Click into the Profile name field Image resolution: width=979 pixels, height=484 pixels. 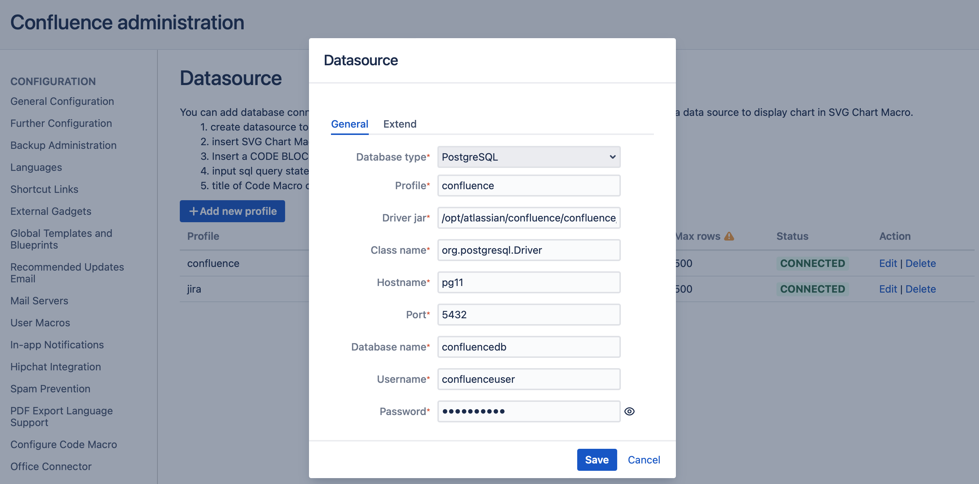[528, 186]
